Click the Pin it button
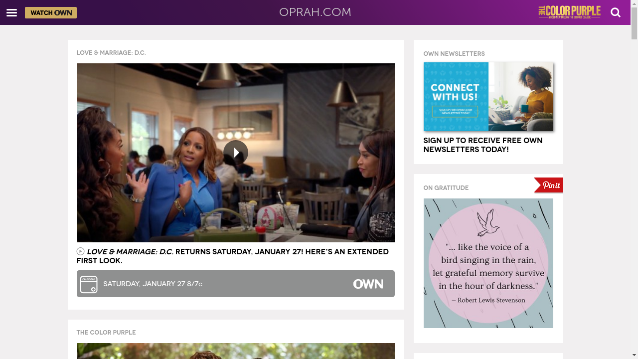The image size is (638, 359). pos(549,185)
